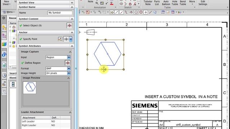Select the Right Leader attachment row
This screenshot has height=129, width=230.
[46, 125]
